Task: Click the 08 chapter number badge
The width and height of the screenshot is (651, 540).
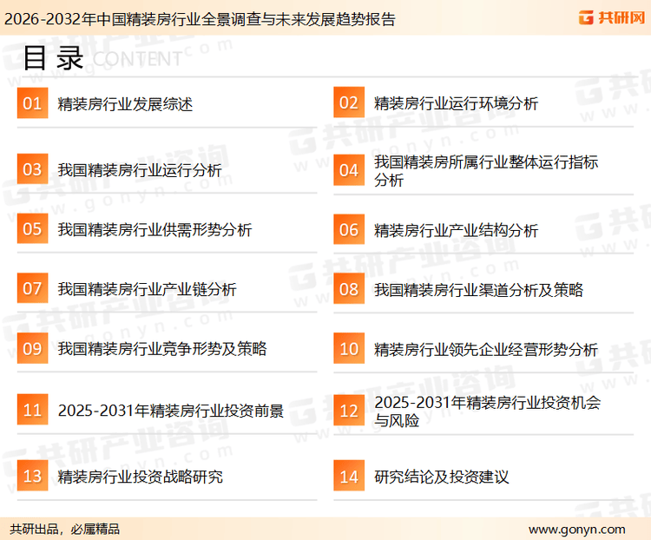Action: pyautogui.click(x=349, y=289)
